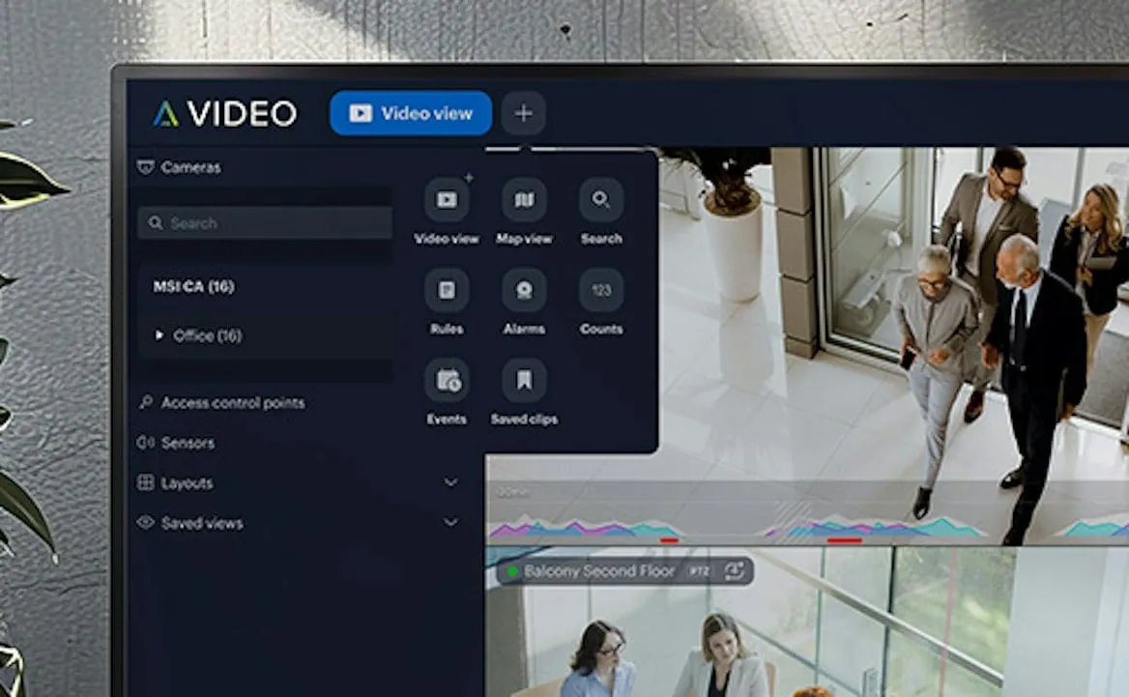Expand the Office (16) camera group
This screenshot has width=1129, height=697.
click(159, 335)
